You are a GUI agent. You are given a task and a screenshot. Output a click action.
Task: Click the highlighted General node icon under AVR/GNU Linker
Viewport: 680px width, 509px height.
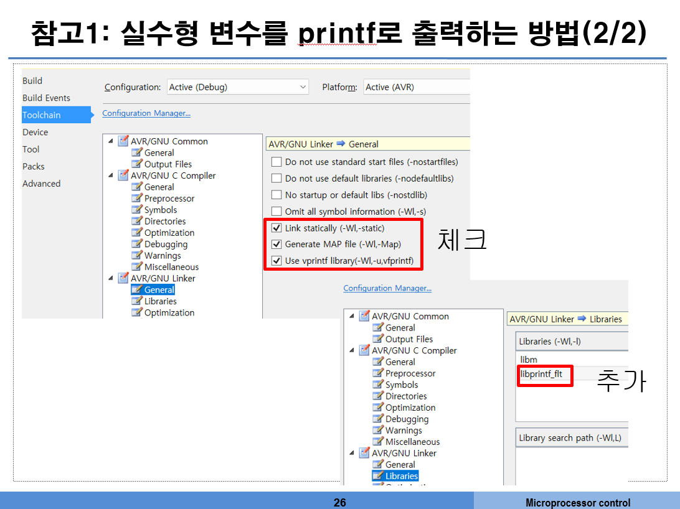click(x=137, y=290)
